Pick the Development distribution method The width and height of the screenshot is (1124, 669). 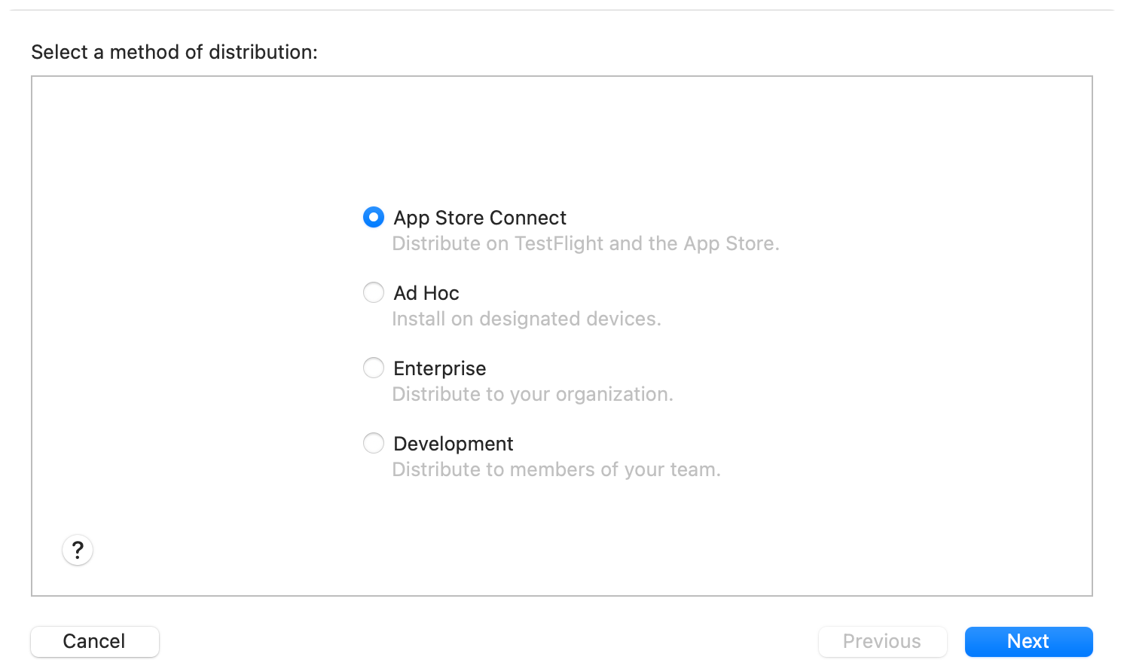374,443
